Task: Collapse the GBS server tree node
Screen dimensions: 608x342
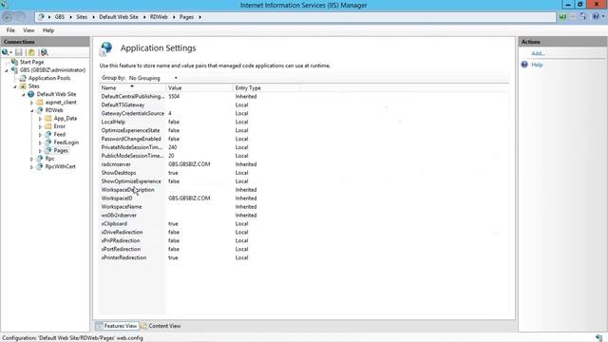Action: 7,70
